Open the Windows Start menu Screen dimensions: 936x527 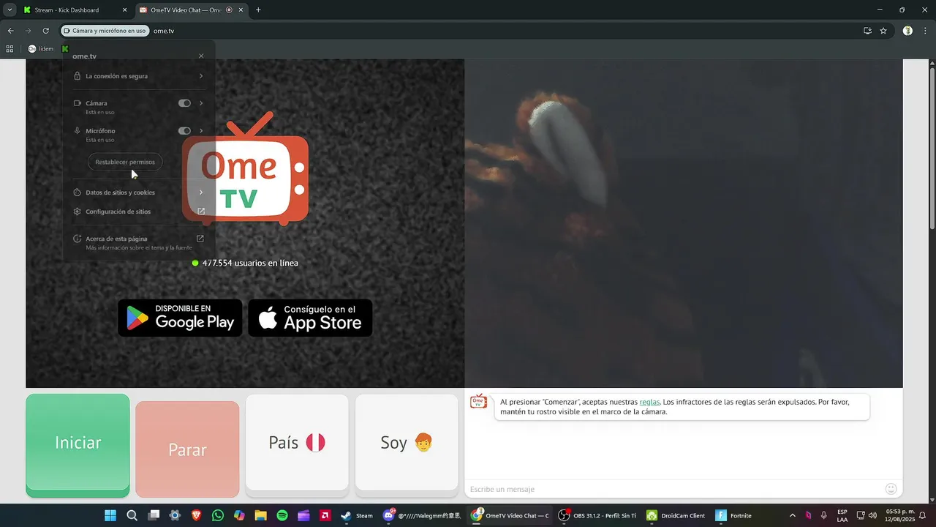110,515
